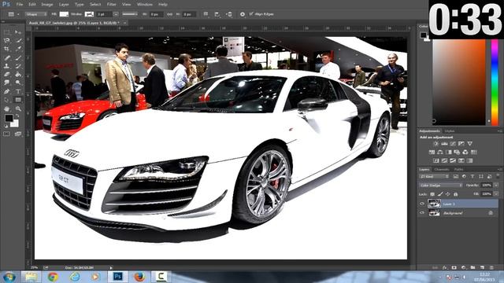This screenshot has width=504, height=283.
Task: Toggle lock image pixels
Action: tap(440, 194)
